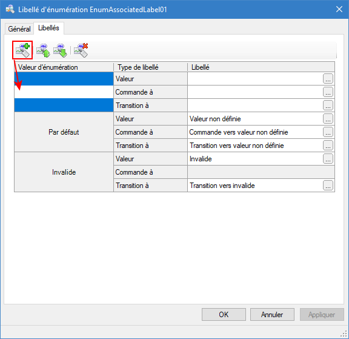Click the add enumeration label icon
Image resolution: width=349 pixels, height=339 pixels.
(x=22, y=50)
